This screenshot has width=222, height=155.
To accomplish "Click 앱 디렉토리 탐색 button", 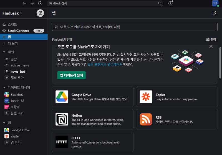I will 72,75.
